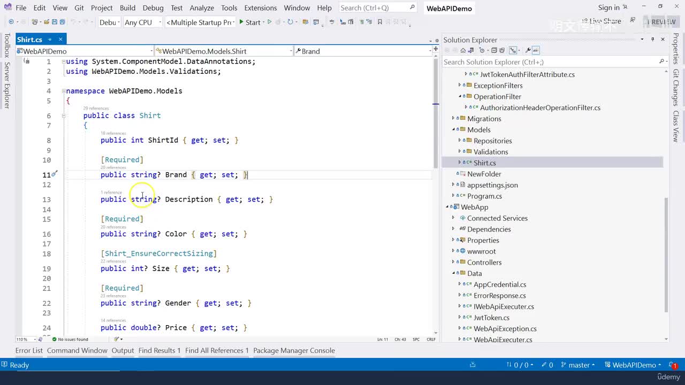Click the Save All toolbar icon

62,22
